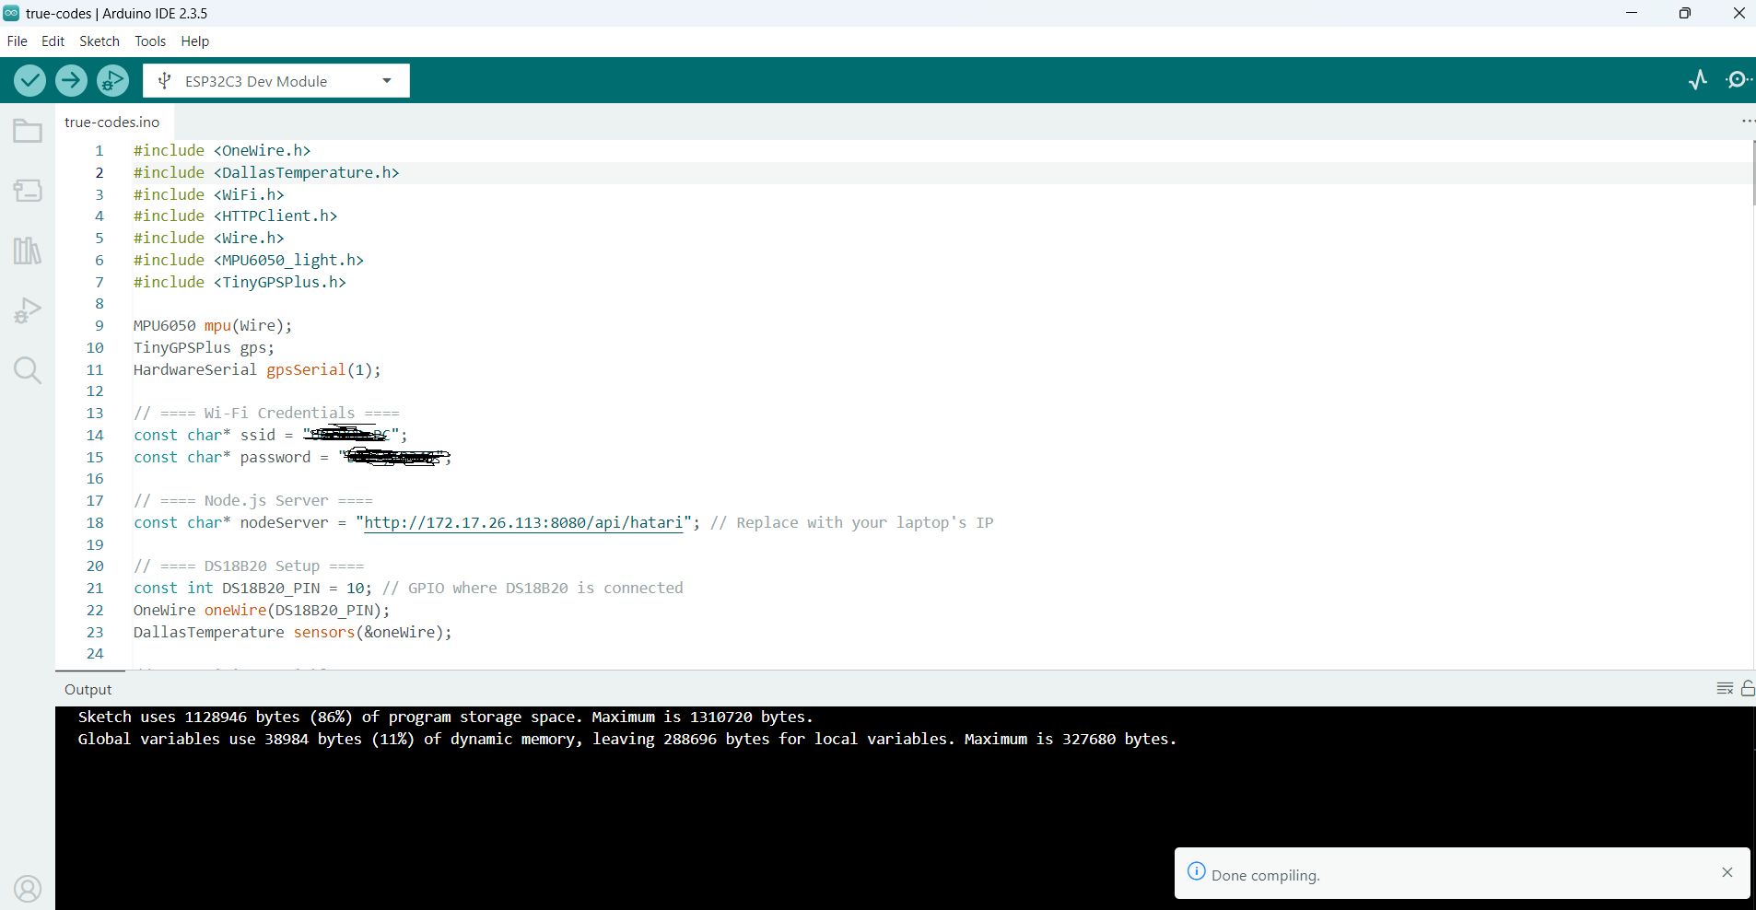The width and height of the screenshot is (1756, 910).
Task: Open the File menu
Action: [17, 41]
